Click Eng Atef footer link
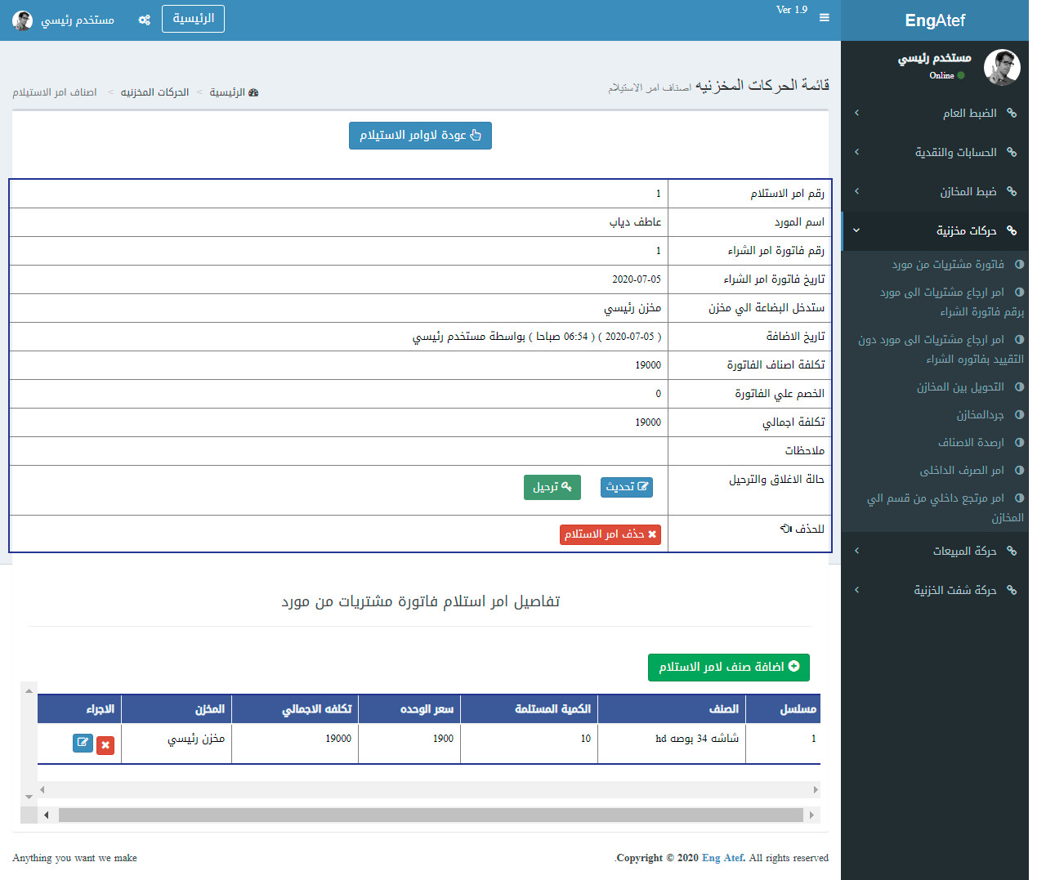Screen dimensions: 1046x880 [723, 858]
